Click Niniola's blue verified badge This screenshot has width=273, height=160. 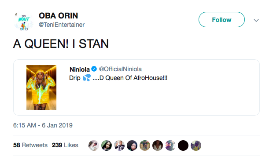[94, 69]
